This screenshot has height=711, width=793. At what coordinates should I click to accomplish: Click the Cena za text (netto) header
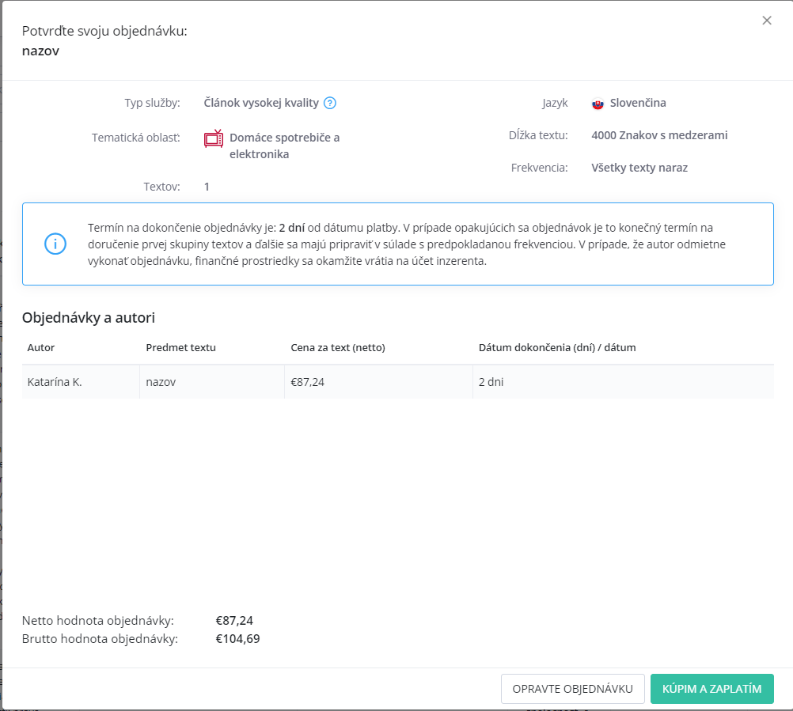(x=338, y=347)
